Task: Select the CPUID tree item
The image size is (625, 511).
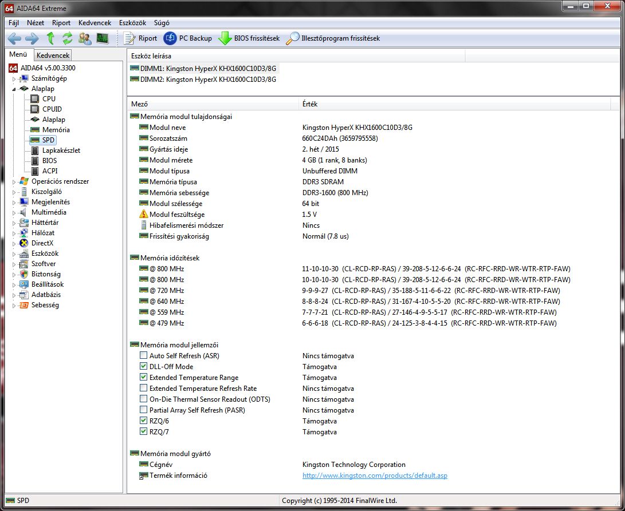Action: 46,109
